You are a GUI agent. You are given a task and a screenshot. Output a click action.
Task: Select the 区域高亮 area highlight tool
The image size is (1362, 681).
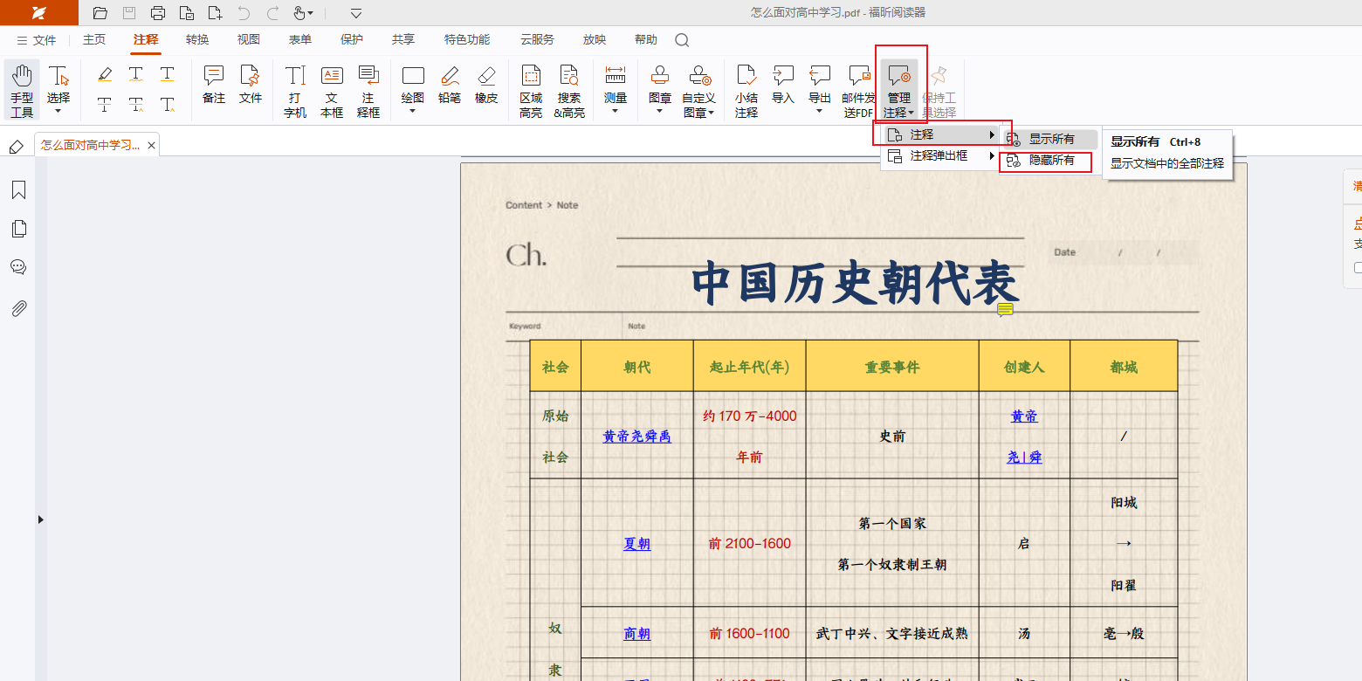531,90
